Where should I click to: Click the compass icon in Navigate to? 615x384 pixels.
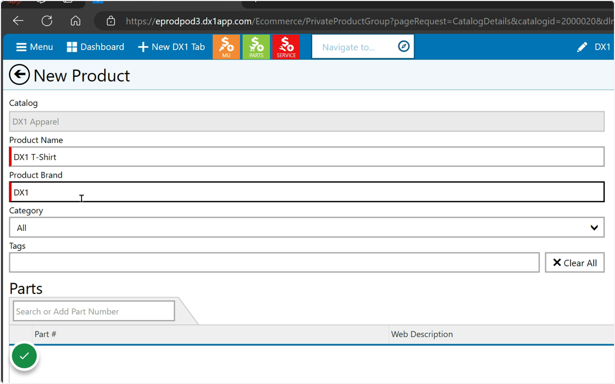[404, 47]
